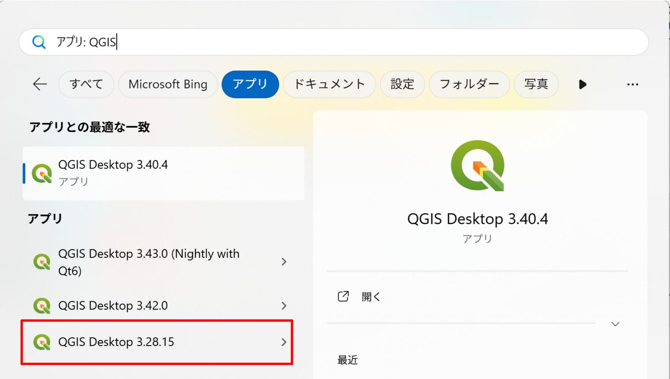Show more filter tabs with play arrow

click(582, 84)
